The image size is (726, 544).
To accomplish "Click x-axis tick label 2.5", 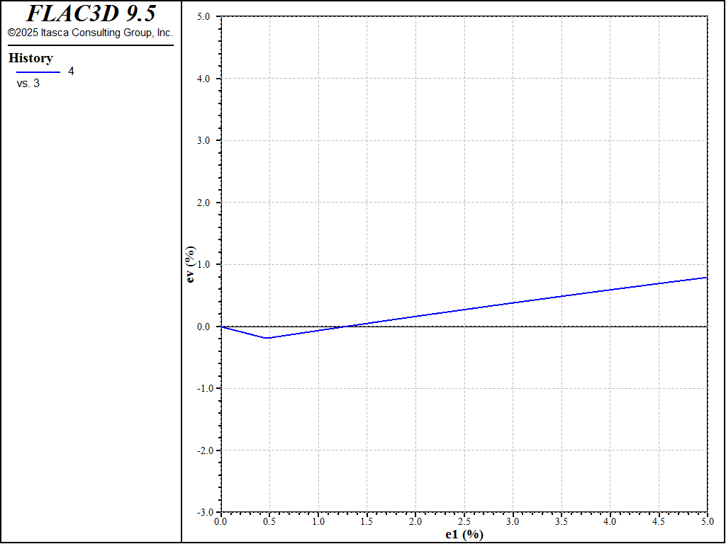I will tap(464, 522).
